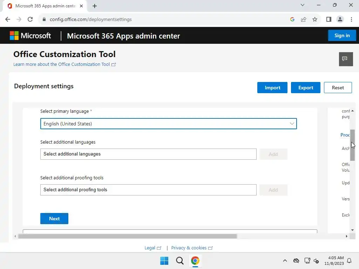The width and height of the screenshot is (359, 269).
Task: Expand the primary language dropdown
Action: 168,124
